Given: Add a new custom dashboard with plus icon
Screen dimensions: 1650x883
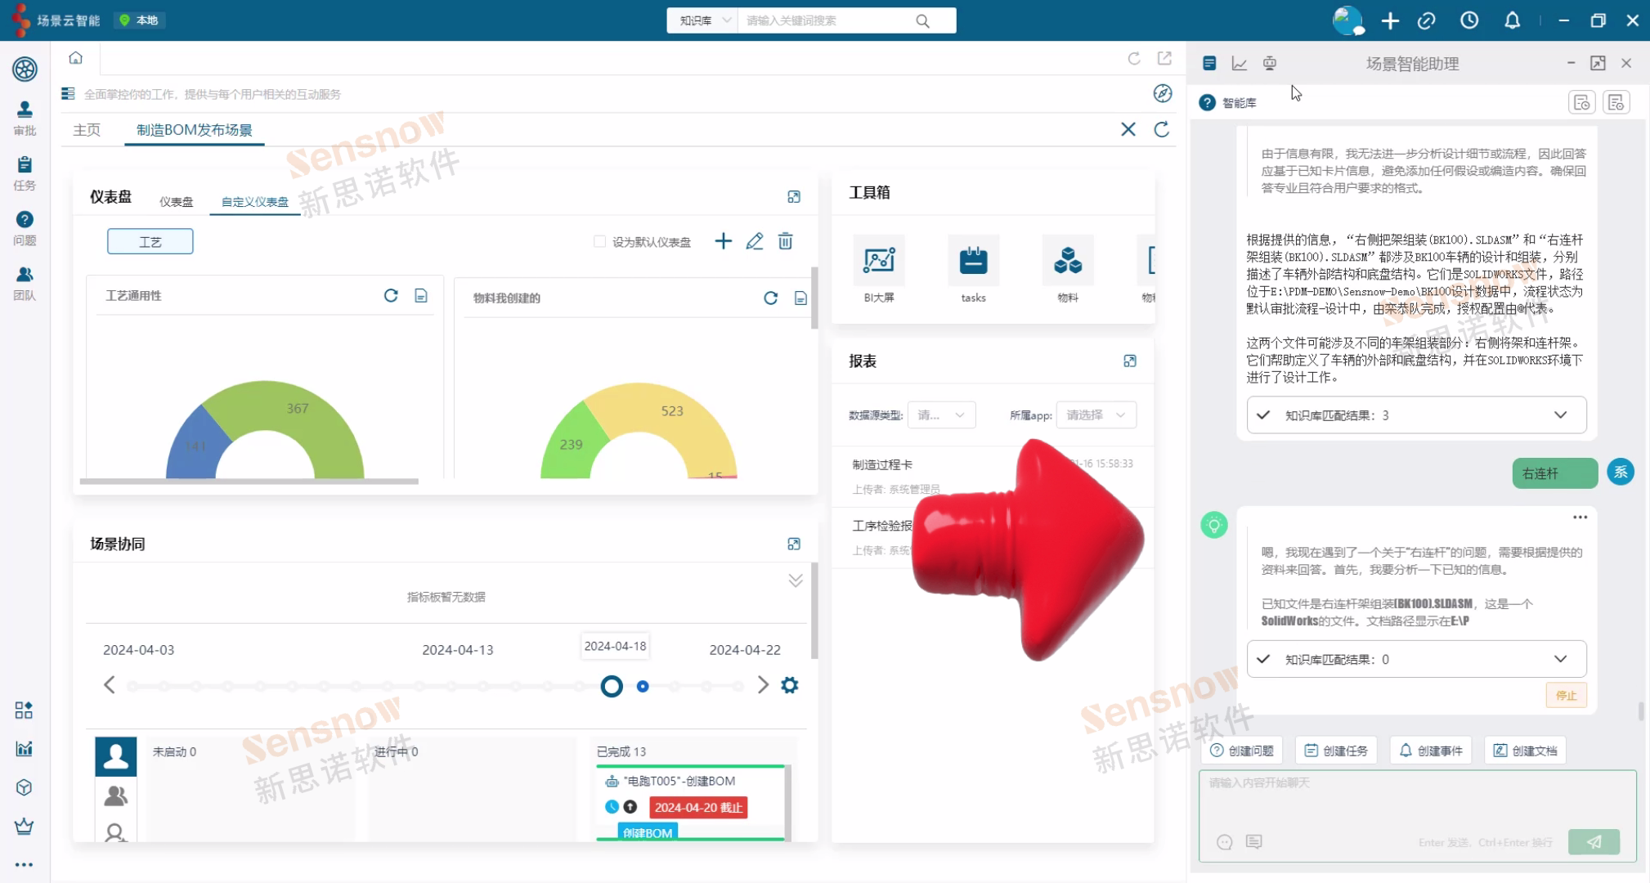Looking at the screenshot, I should click(x=723, y=241).
